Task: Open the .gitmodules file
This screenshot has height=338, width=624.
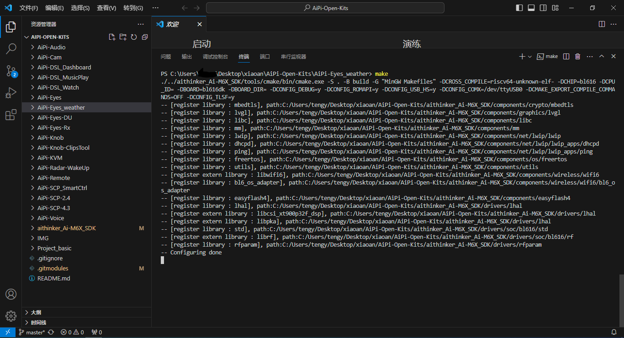Action: click(87, 268)
